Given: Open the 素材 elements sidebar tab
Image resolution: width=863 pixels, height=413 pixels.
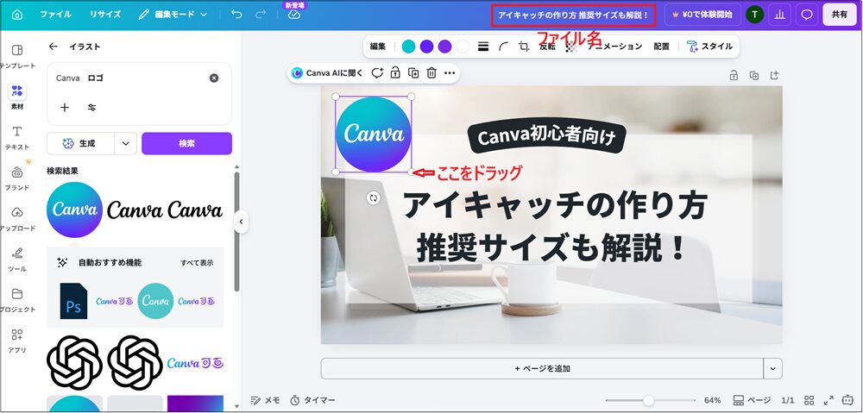Looking at the screenshot, I should click(x=17, y=97).
